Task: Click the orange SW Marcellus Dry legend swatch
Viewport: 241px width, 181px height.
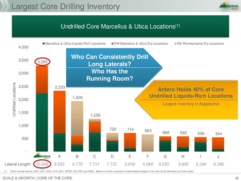Action: coord(112,44)
